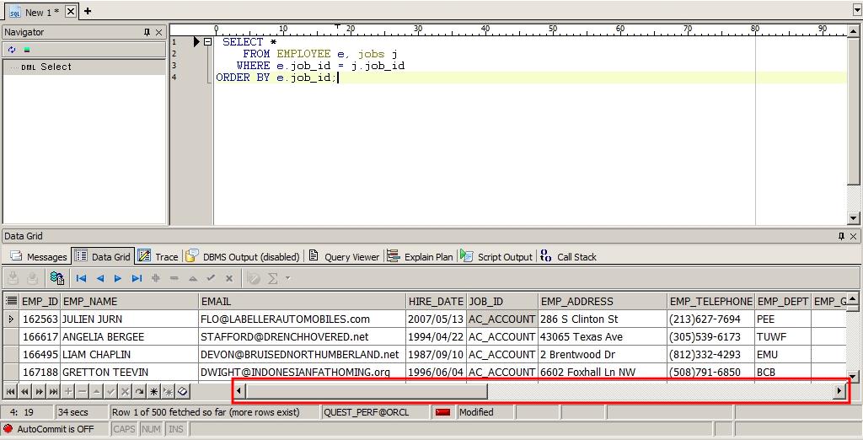Viewport: 863px width, 440px height.
Task: Open the tab list dropdown at top right
Action: click(x=856, y=11)
